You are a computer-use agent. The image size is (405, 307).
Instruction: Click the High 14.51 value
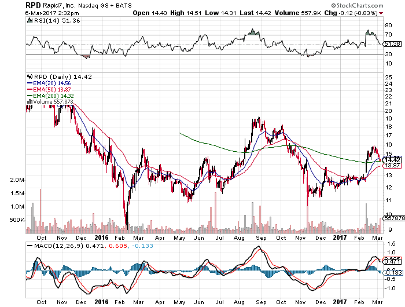point(186,13)
